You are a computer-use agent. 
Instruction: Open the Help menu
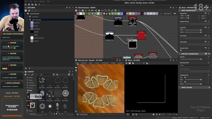48,1
